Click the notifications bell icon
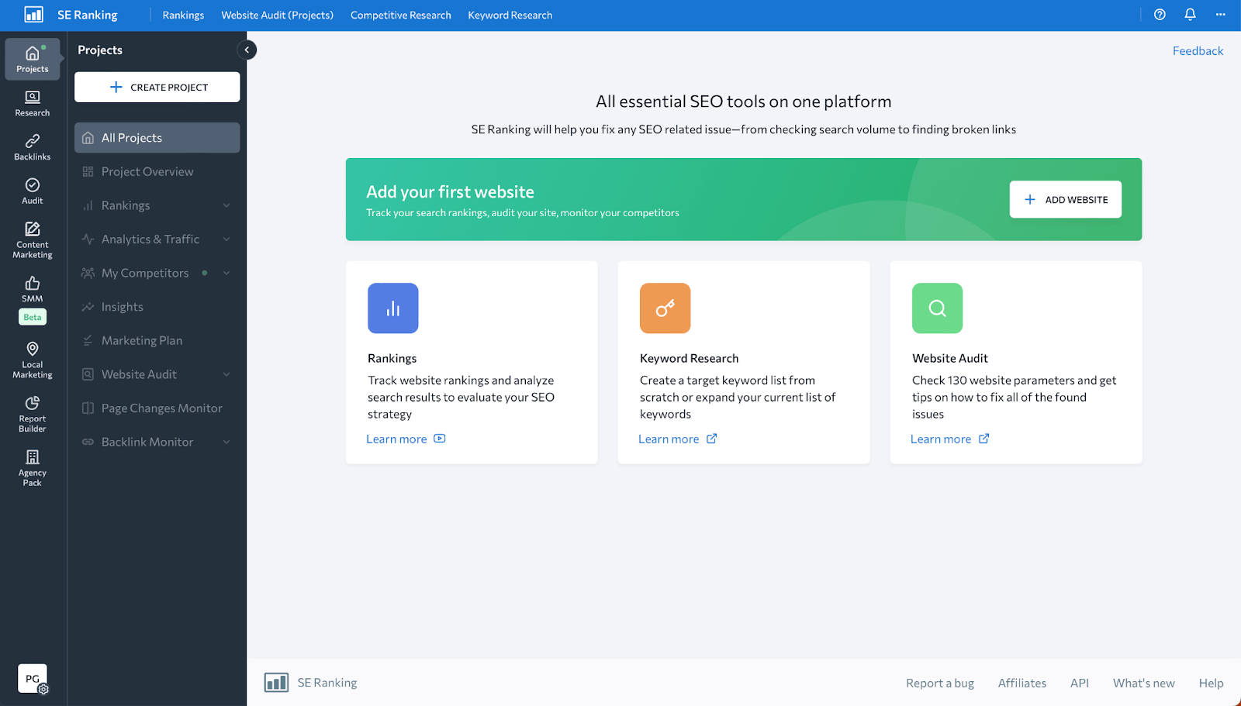 click(x=1190, y=15)
